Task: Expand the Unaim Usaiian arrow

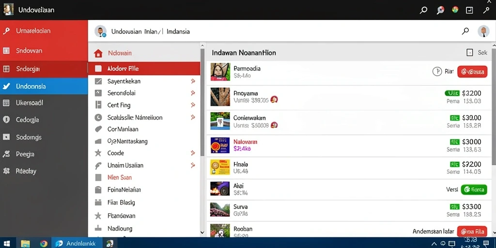Action: coord(193,165)
